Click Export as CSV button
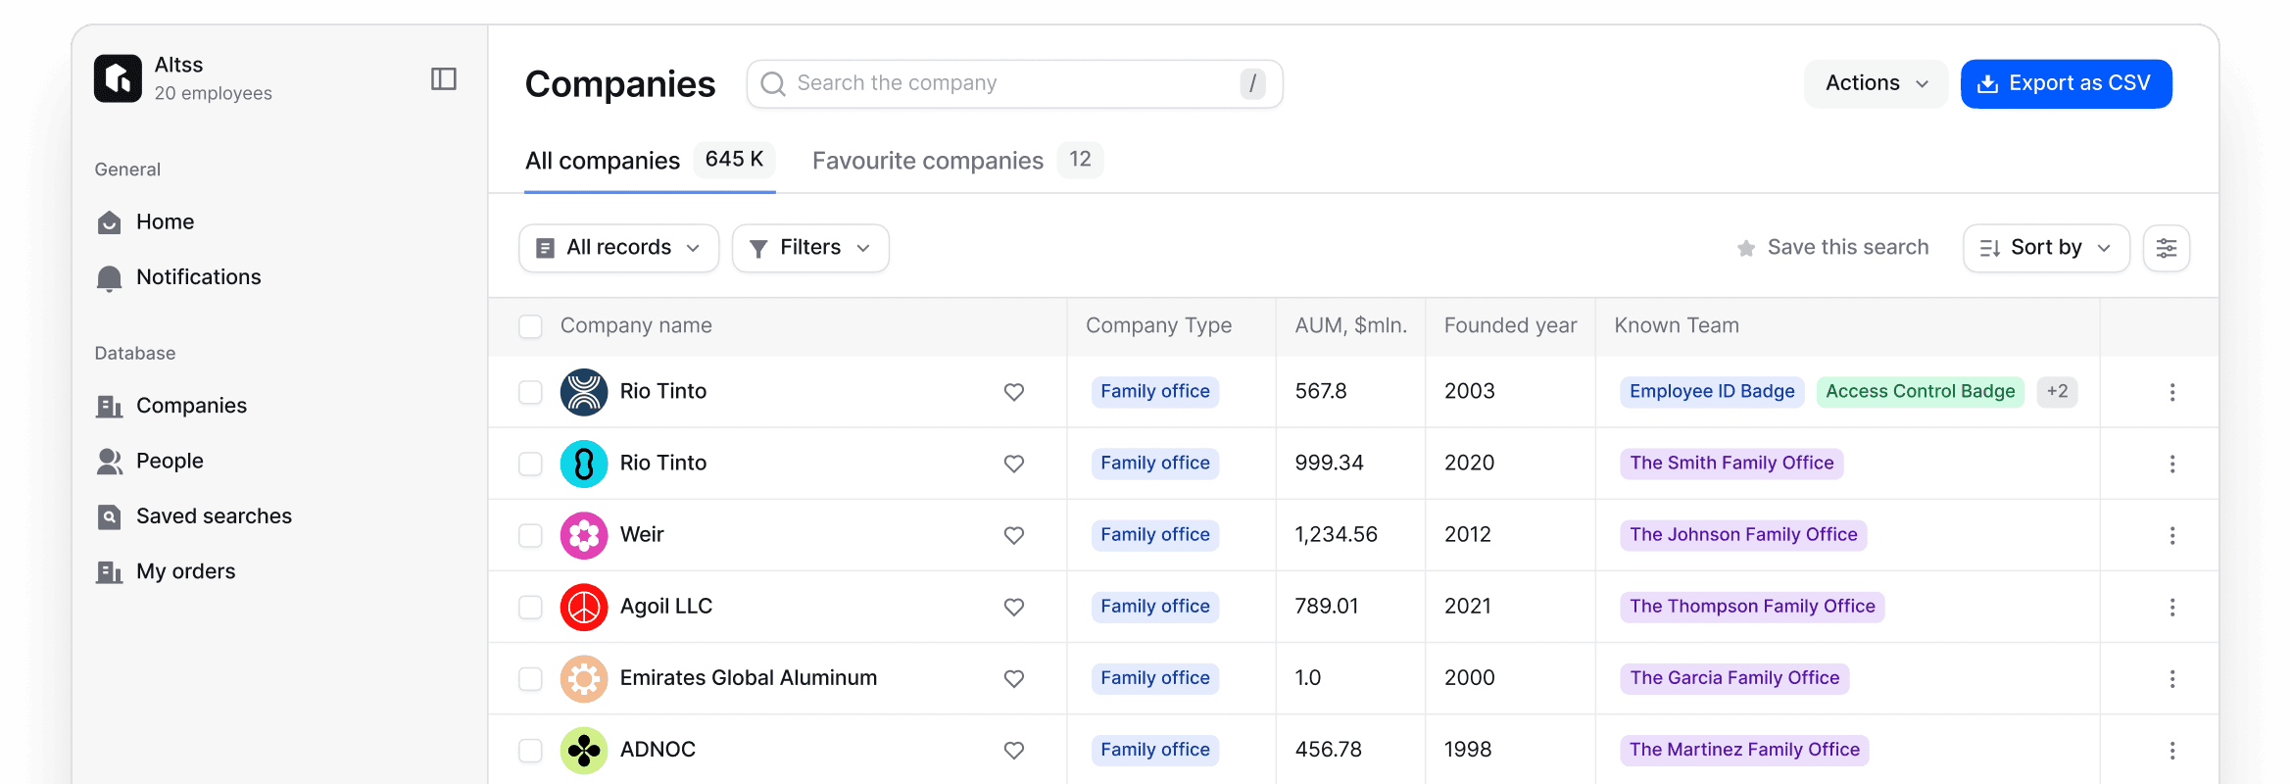Viewport: 2291px width, 784px height. pos(2065,84)
